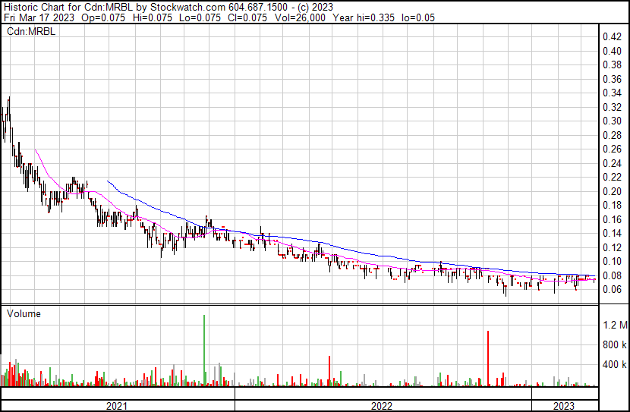
Task: Select the 2022 year label on the timeline
Action: click(x=382, y=406)
